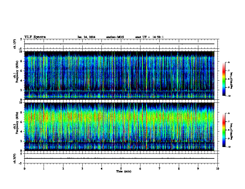Click the "-7" tick on ch.1 colorbar
This screenshot has width=245, height=189.
pyautogui.click(x=229, y=71)
